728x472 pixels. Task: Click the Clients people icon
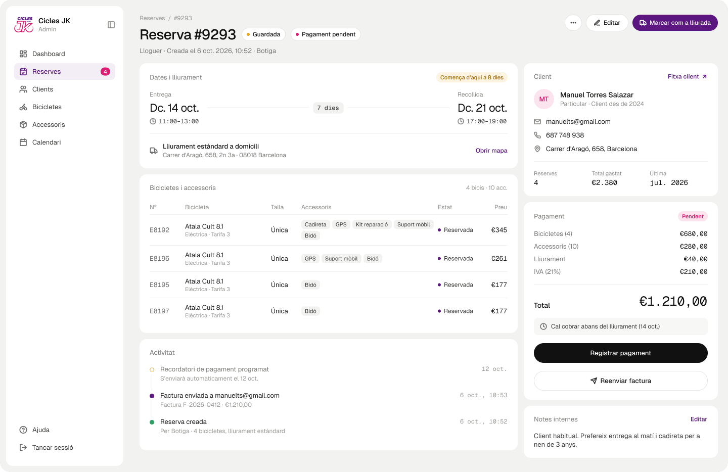click(23, 89)
